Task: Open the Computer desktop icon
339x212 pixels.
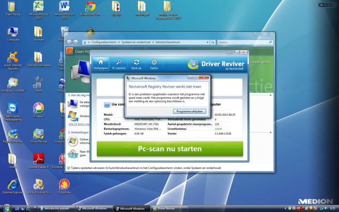Action: point(13,34)
